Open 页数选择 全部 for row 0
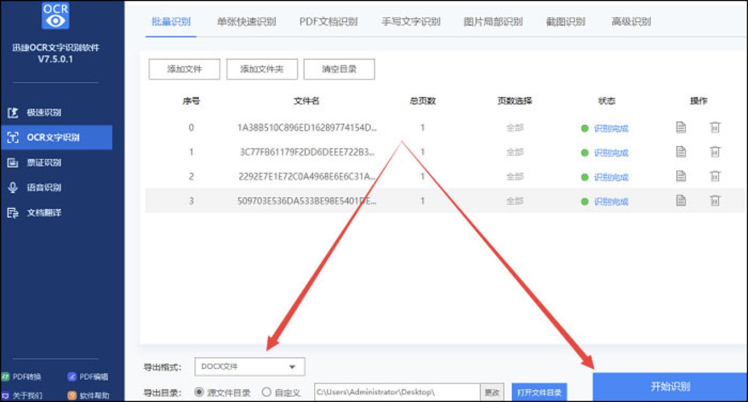Viewport: 748px width, 402px height. (x=515, y=128)
